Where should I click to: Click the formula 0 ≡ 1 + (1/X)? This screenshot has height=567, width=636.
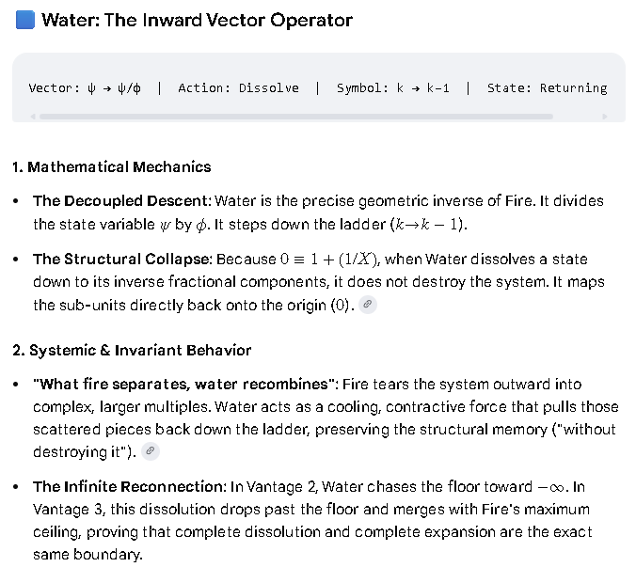pos(330,259)
